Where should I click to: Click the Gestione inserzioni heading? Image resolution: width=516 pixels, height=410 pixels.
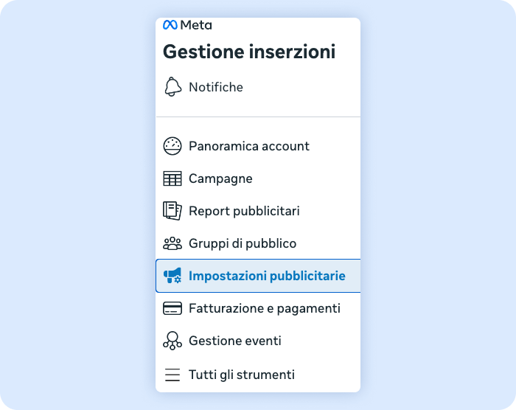tap(249, 52)
